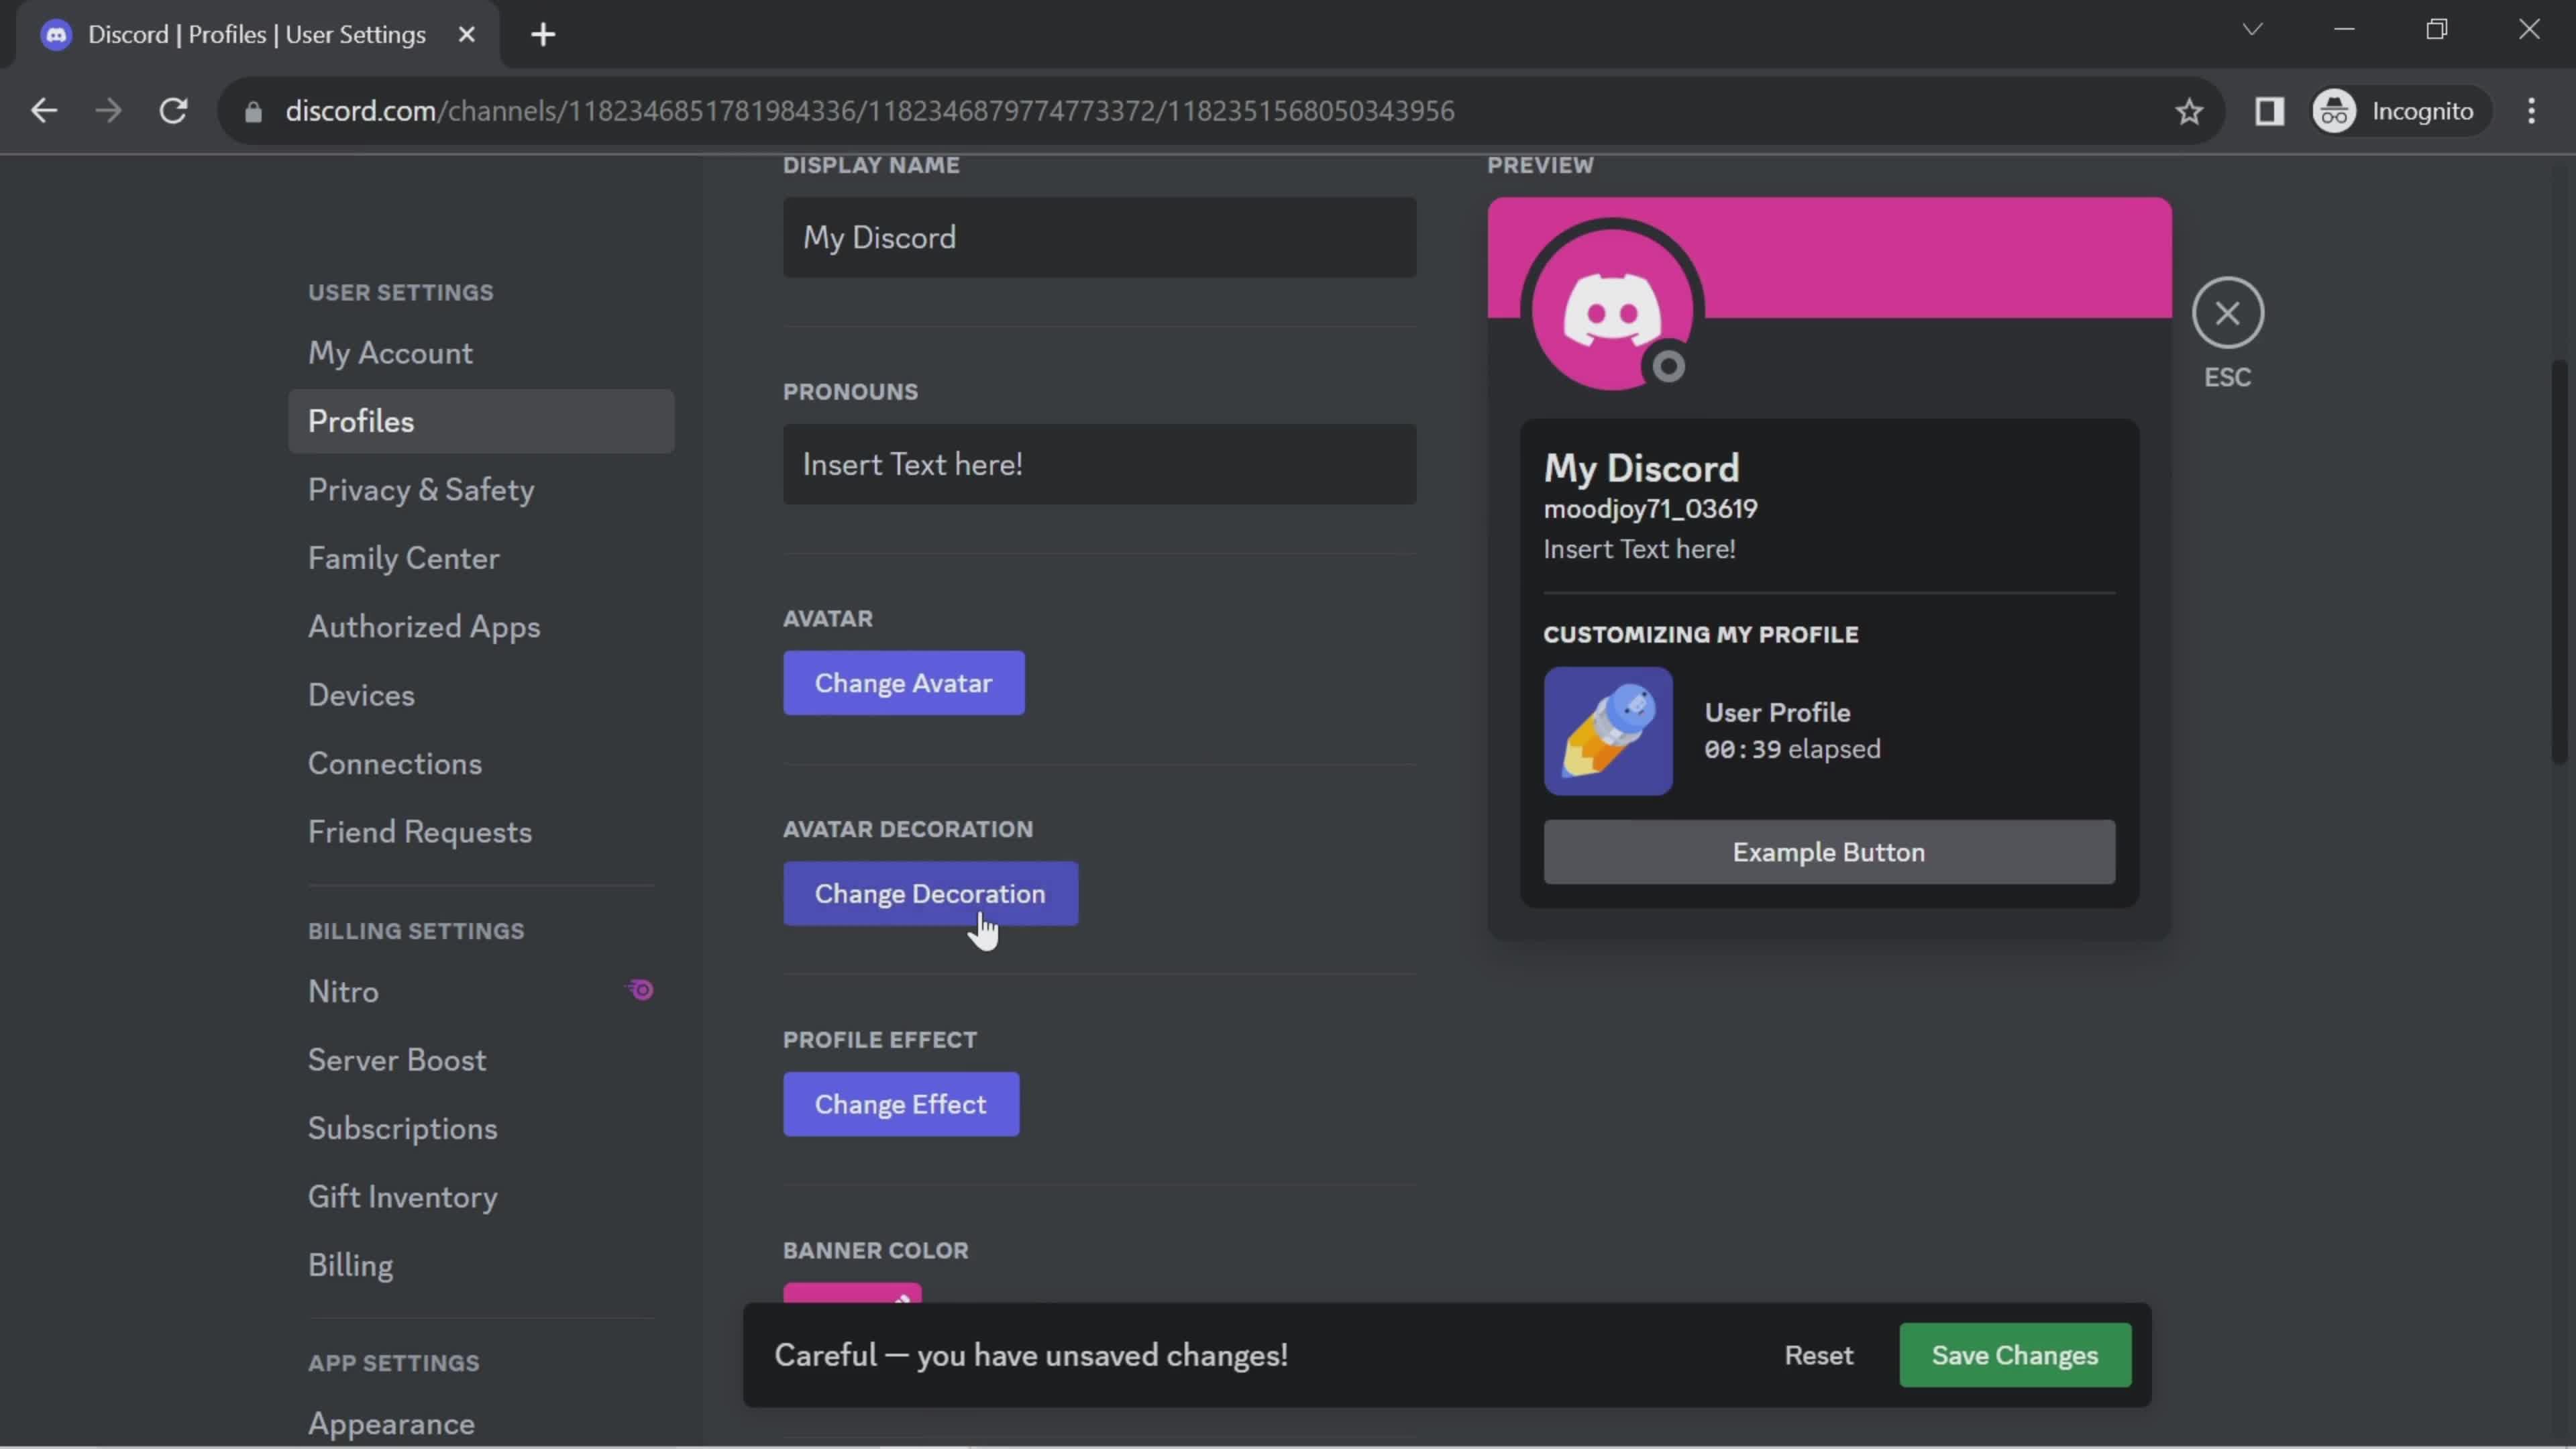Click the Reset button for unsaved changes
Viewport: 2576px width, 1449px height.
coord(1817,1354)
